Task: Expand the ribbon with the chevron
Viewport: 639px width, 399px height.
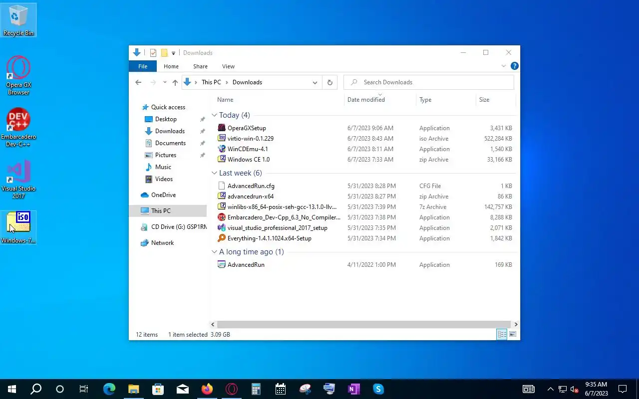Action: pos(504,66)
